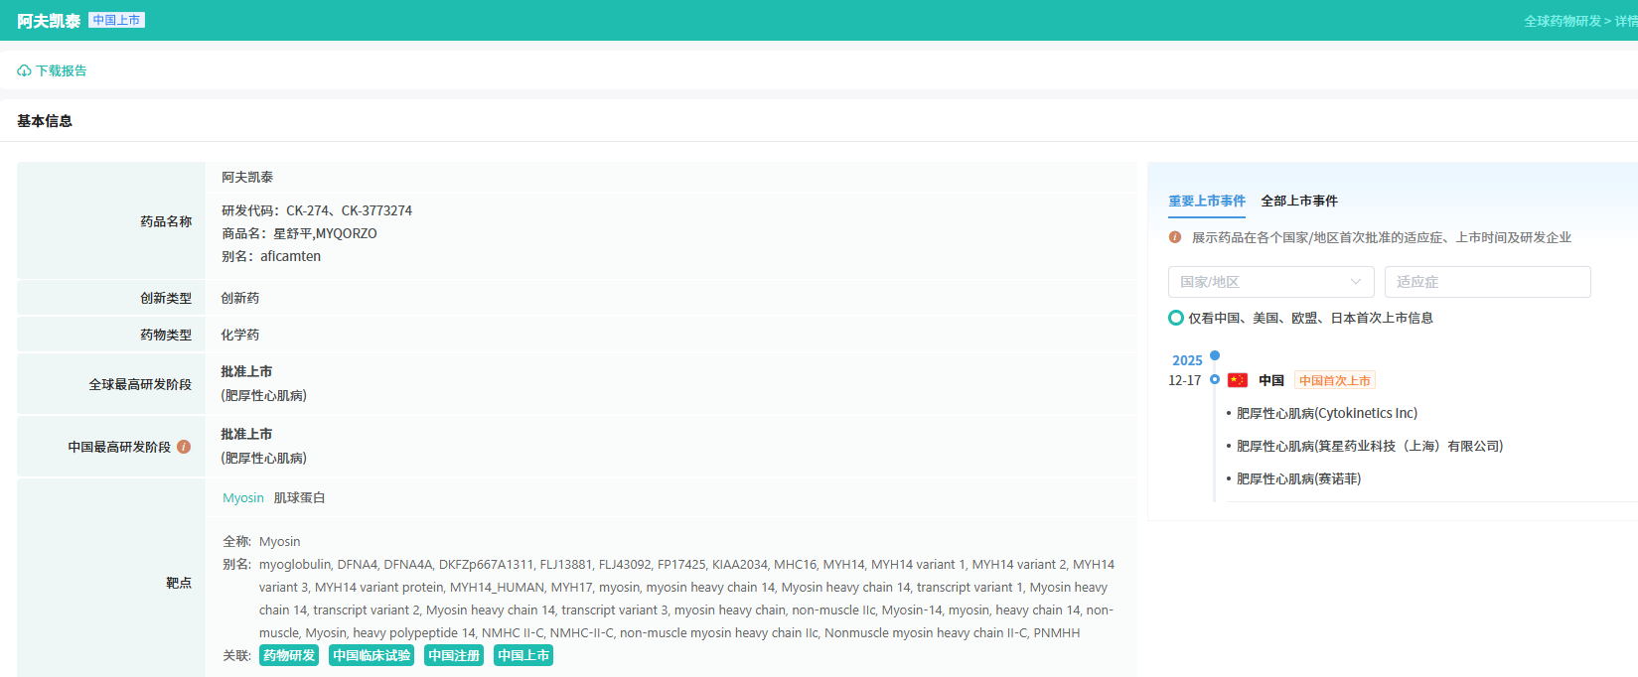Click the 中国注册 related tag
Viewport: 1638px width, 677px height.
pos(454,655)
